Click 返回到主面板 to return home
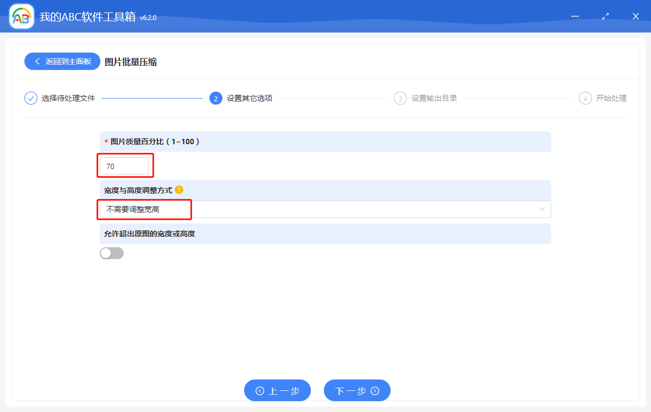The image size is (651, 412). tap(62, 61)
